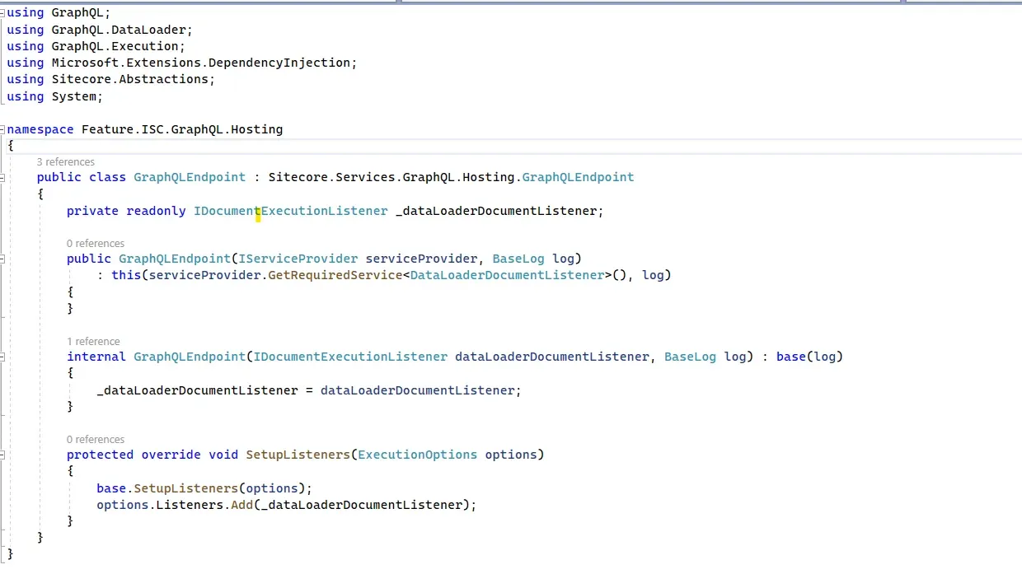The height and width of the screenshot is (574, 1022).
Task: Click 'GraphQL.DataLoader' in the using directives
Action: tap(119, 30)
